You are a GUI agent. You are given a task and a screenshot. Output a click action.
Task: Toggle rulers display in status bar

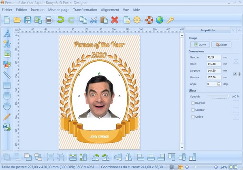click(181, 167)
